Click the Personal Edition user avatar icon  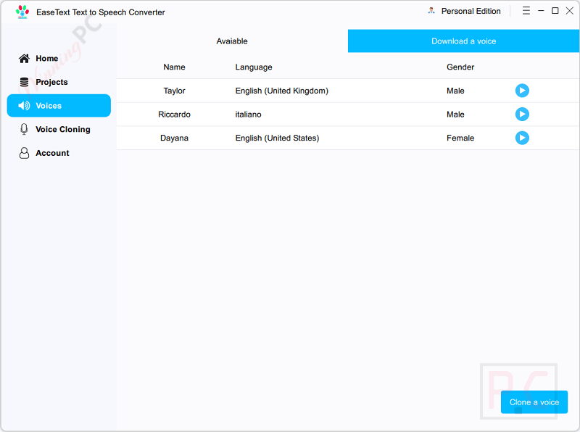(x=431, y=11)
